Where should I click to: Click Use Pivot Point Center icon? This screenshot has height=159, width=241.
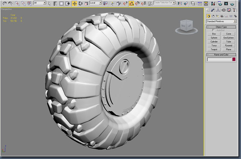click(x=106, y=3)
